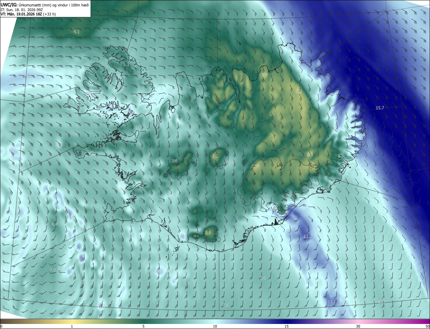Image resolution: width=430 pixels, height=329 pixels.
Task: Click the '10' tick on the colour scale
Action: (x=215, y=326)
